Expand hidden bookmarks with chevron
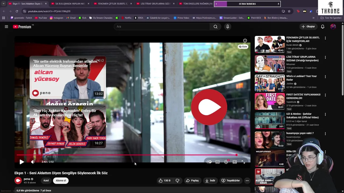Image resolution: width=344 pixels, height=193 pixels. coord(313,18)
